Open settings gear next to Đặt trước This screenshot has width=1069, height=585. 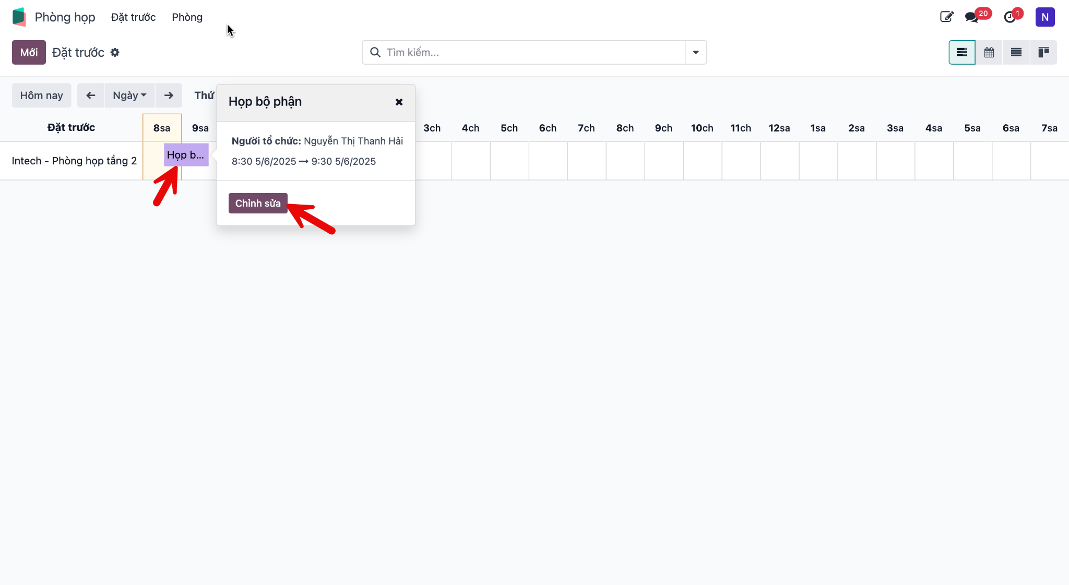(115, 52)
